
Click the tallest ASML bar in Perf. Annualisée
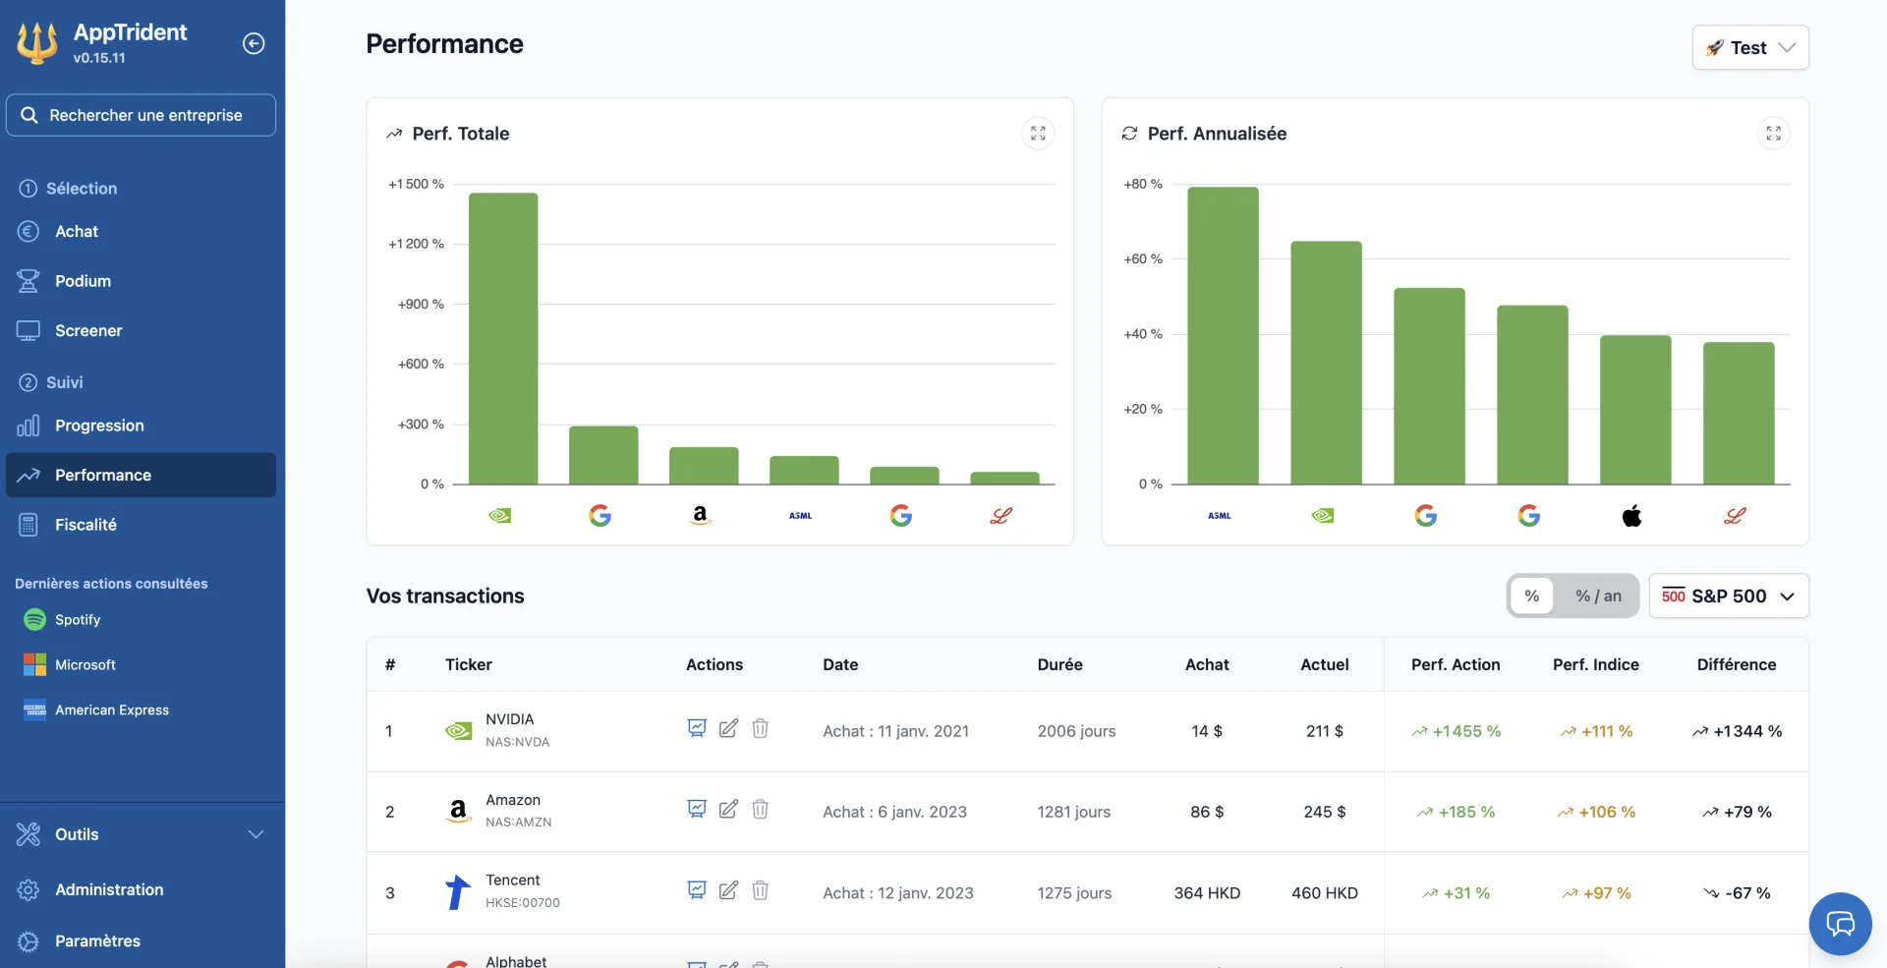pos(1223,335)
